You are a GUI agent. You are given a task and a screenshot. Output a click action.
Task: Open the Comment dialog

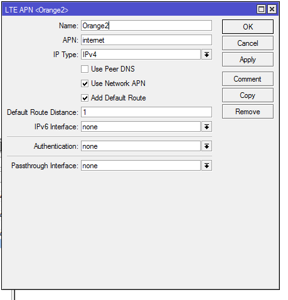point(248,79)
